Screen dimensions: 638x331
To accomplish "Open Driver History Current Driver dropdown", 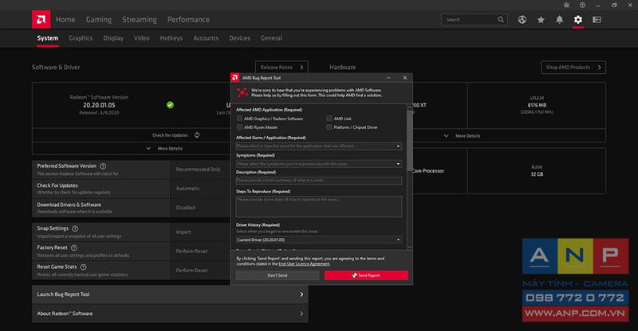I will pyautogui.click(x=319, y=239).
